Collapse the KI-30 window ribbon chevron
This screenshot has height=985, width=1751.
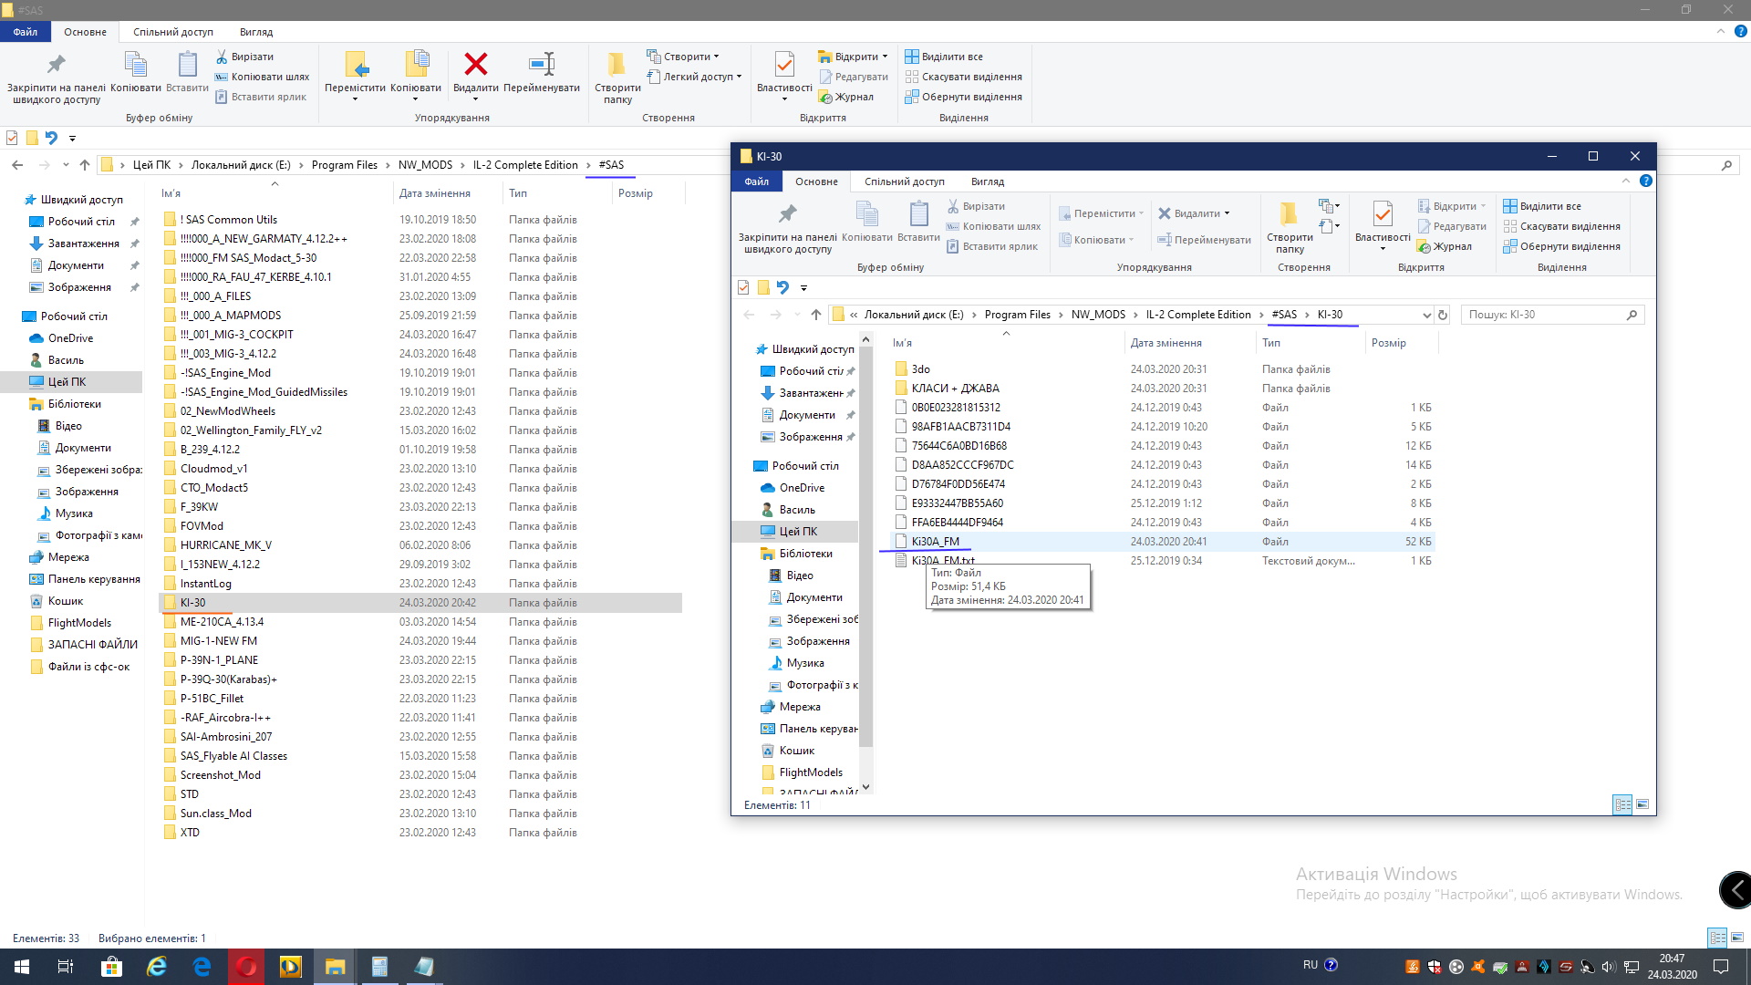pyautogui.click(x=1626, y=181)
